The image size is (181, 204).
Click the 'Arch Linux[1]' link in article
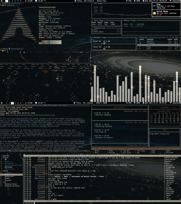(x=76, y=119)
